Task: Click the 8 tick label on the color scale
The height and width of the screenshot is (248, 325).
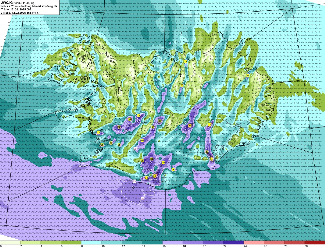Action: tap(82, 246)
